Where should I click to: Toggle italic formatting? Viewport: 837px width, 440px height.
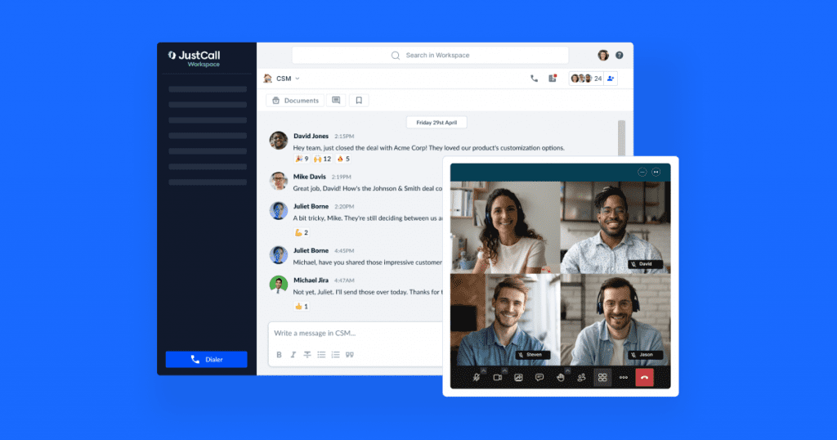[293, 355]
